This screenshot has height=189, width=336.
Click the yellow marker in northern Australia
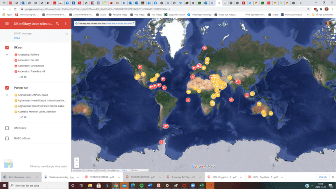click(259, 104)
